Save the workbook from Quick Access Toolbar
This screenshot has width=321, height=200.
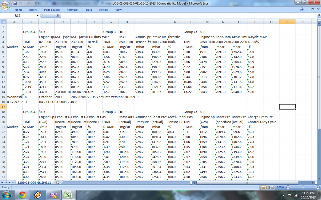coord(15,3)
